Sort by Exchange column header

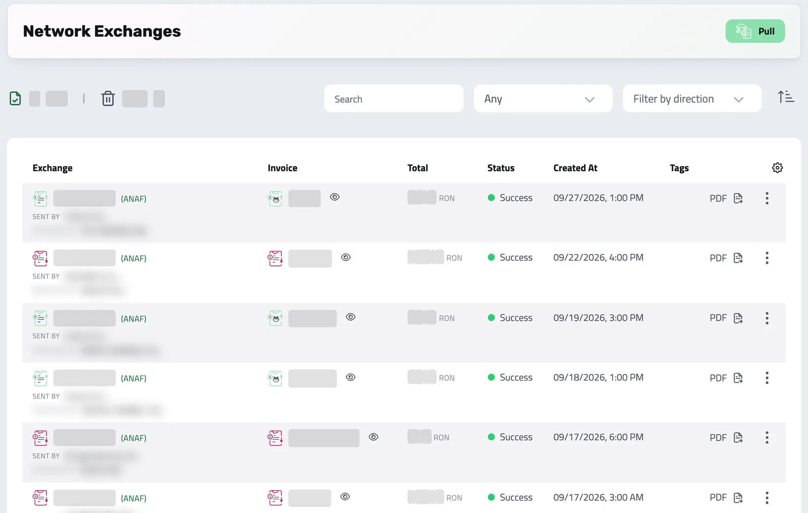53,168
